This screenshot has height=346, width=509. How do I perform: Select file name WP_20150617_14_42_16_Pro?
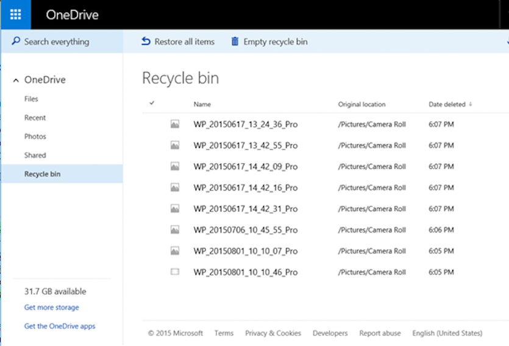pos(246,188)
